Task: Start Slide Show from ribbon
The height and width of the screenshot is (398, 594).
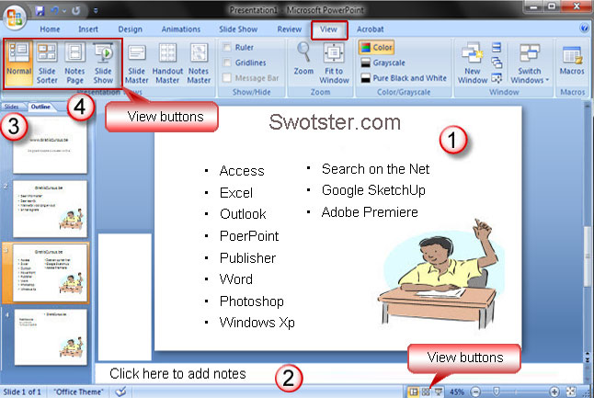Action: point(103,63)
